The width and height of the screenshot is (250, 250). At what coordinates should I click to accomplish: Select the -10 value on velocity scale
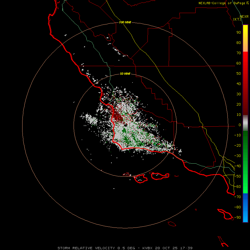(237, 135)
